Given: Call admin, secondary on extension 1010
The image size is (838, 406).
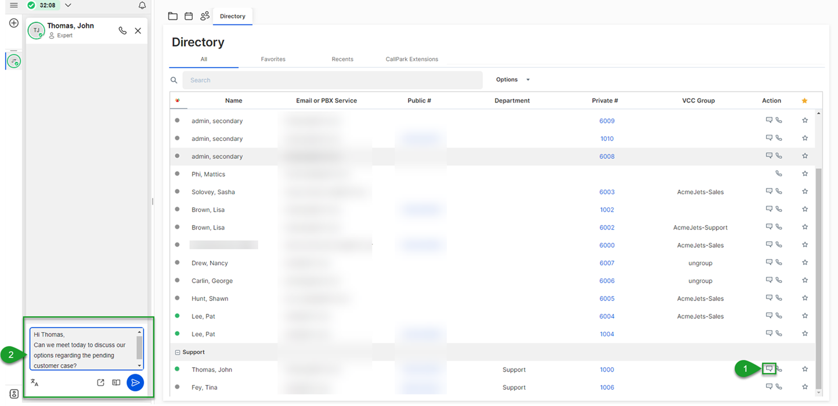Looking at the screenshot, I should click(779, 138).
